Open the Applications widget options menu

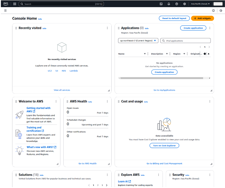click(210, 28)
